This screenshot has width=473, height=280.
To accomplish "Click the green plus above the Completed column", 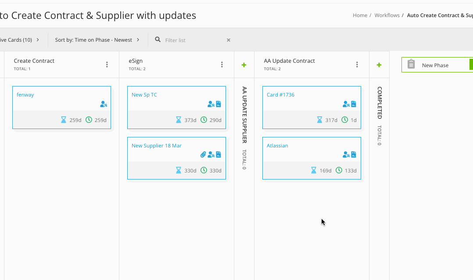I will click(379, 65).
